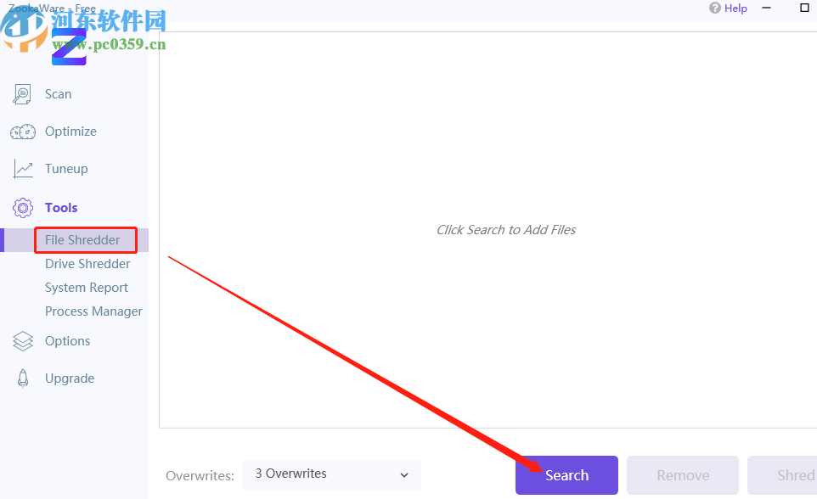Maximize the application window

[804, 8]
